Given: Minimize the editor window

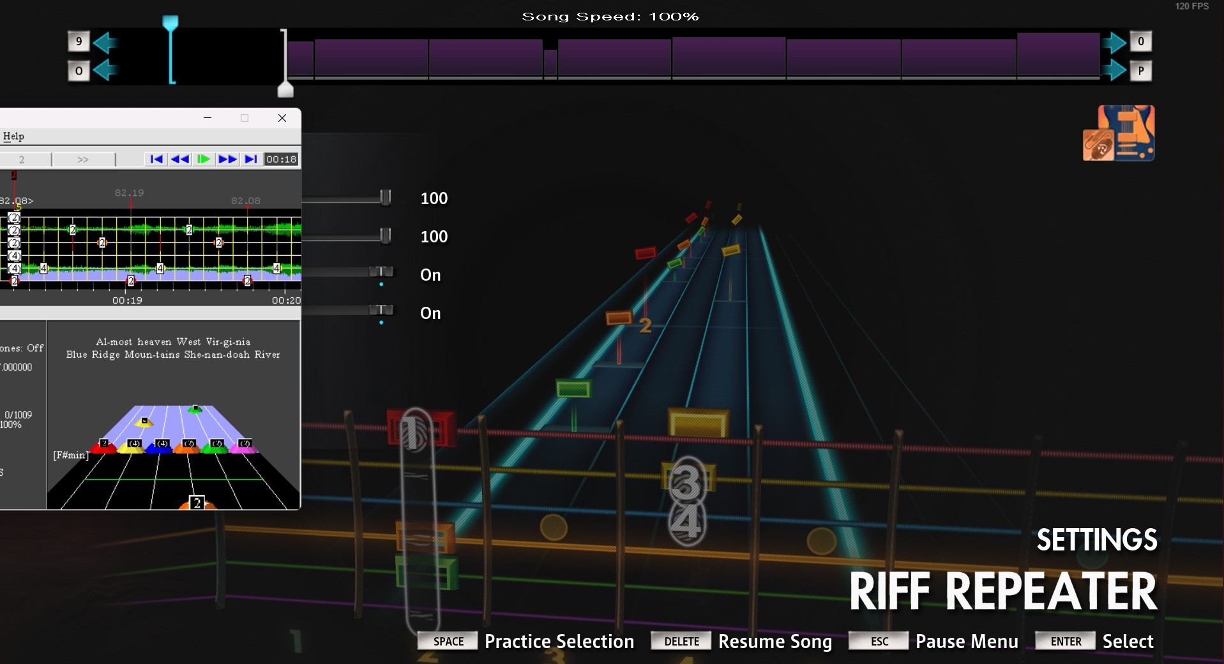Looking at the screenshot, I should pos(208,118).
